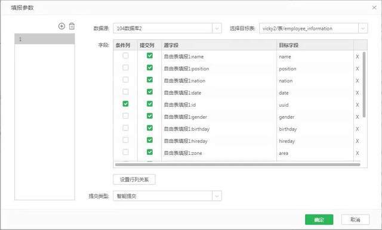
Task: Uncheck submit column for zone row
Action: click(150, 152)
